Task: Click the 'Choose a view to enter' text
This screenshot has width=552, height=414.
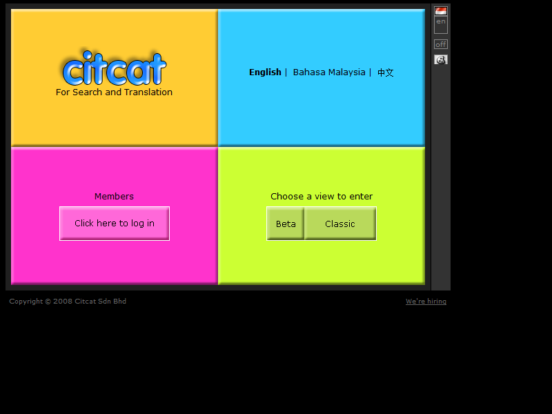Action: pyautogui.click(x=322, y=196)
